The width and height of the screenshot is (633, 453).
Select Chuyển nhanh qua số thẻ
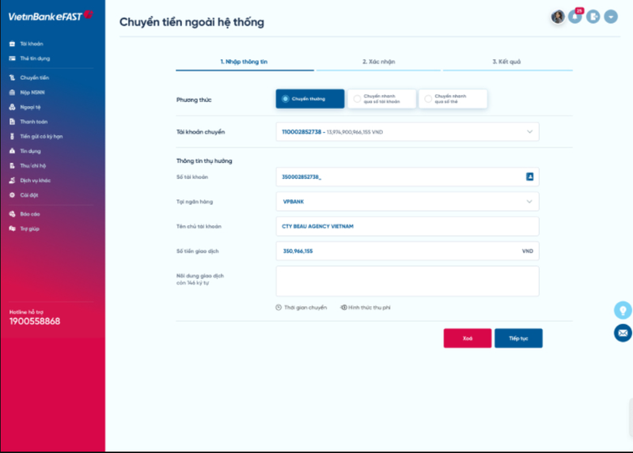453,99
